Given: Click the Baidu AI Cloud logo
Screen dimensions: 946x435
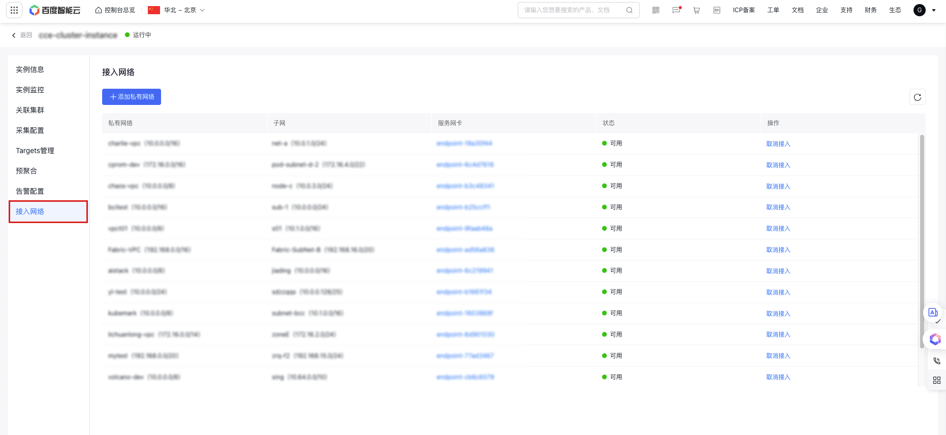Looking at the screenshot, I should coord(55,10).
